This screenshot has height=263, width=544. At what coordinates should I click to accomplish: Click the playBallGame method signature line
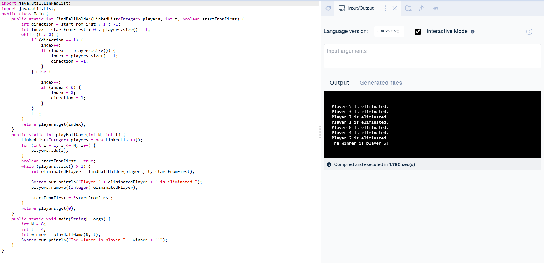68,135
